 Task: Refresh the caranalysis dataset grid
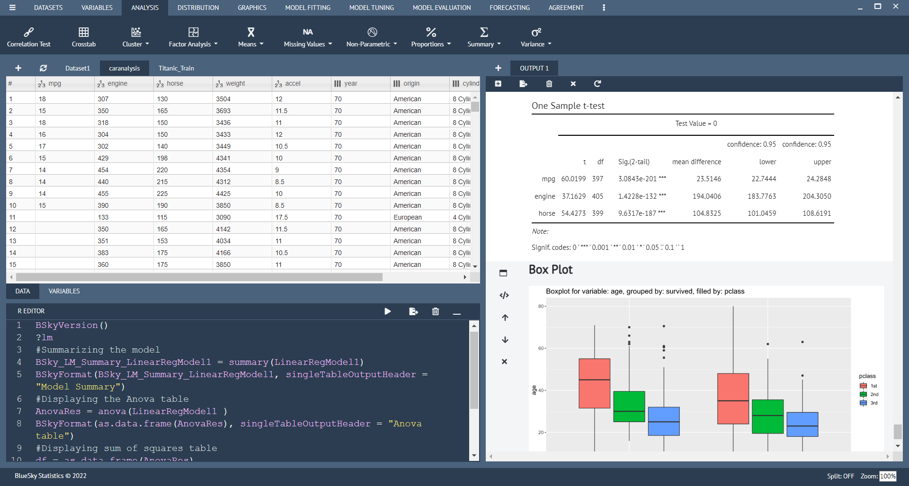(43, 68)
